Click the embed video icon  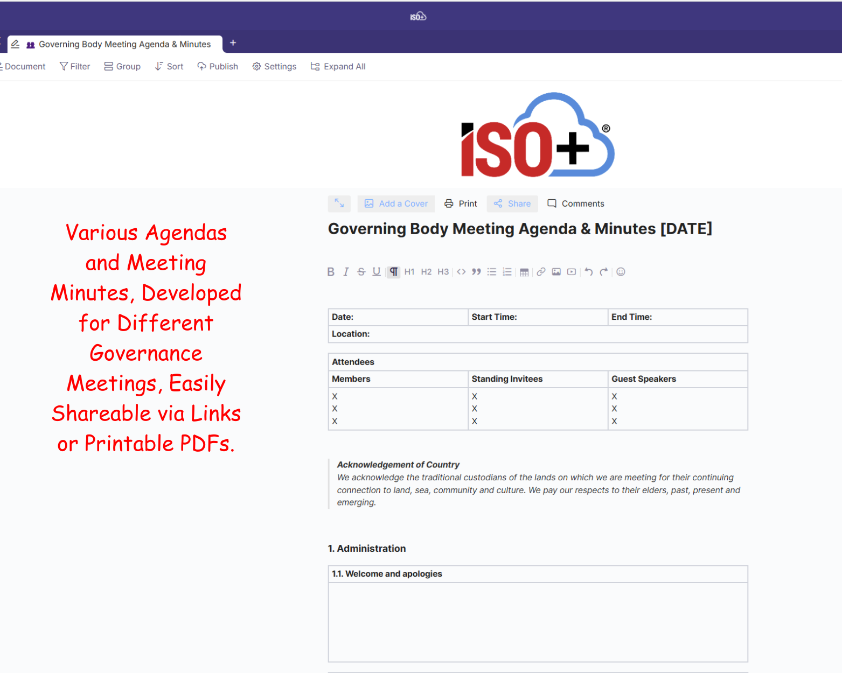point(572,272)
